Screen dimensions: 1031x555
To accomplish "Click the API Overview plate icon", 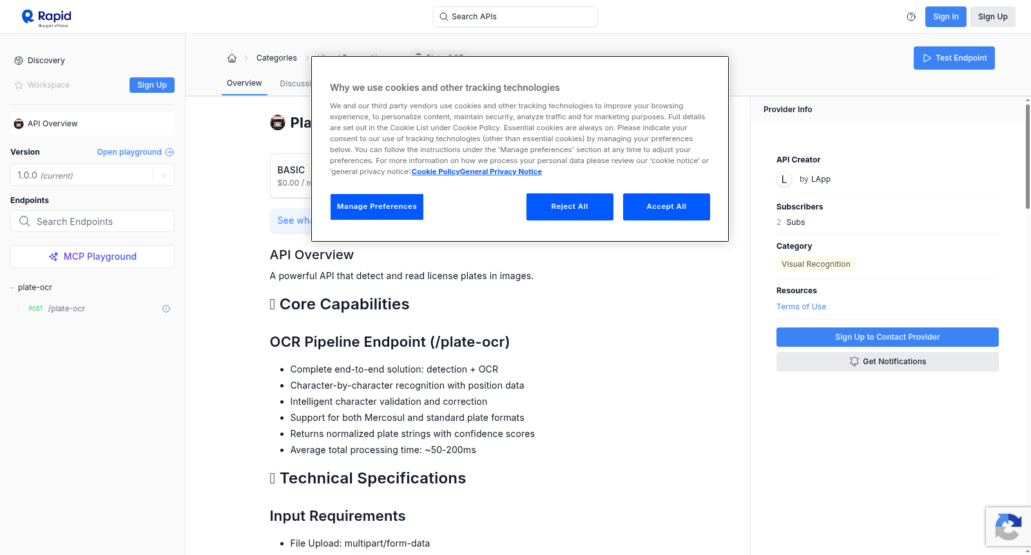I will click(19, 124).
